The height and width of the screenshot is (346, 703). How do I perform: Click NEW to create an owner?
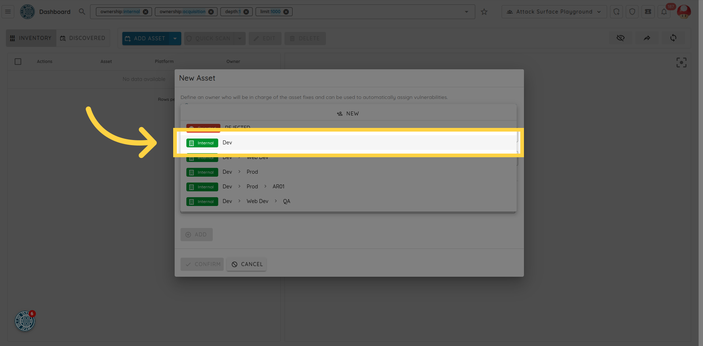(348, 114)
